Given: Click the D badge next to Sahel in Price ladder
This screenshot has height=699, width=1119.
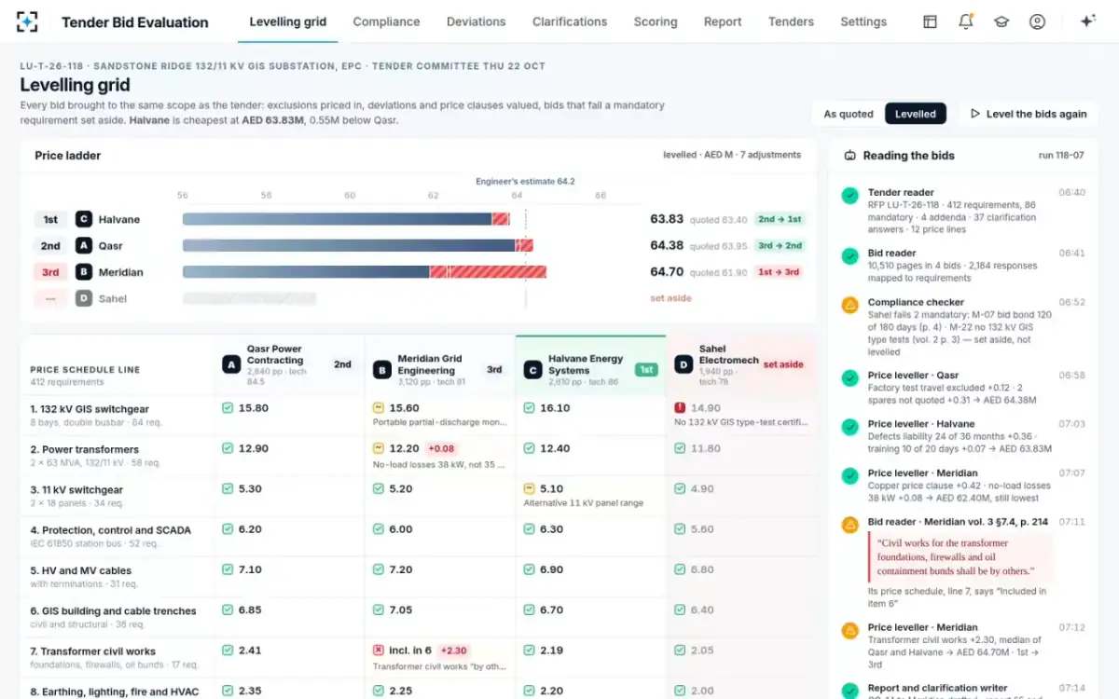Looking at the screenshot, I should click(x=84, y=299).
